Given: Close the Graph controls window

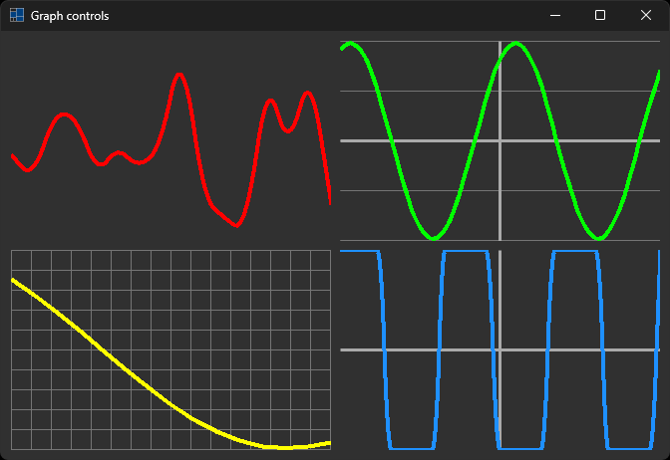Looking at the screenshot, I should pyautogui.click(x=645, y=16).
